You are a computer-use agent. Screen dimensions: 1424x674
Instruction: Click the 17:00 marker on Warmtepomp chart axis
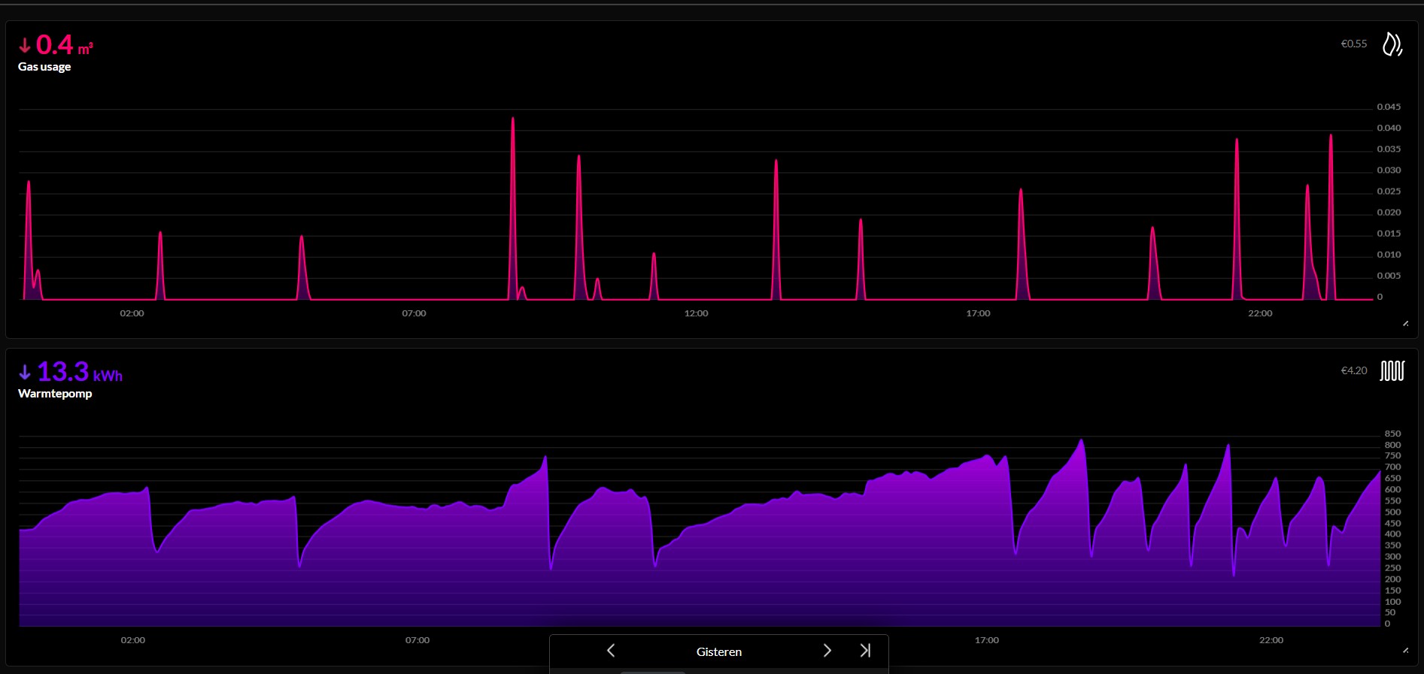point(986,640)
